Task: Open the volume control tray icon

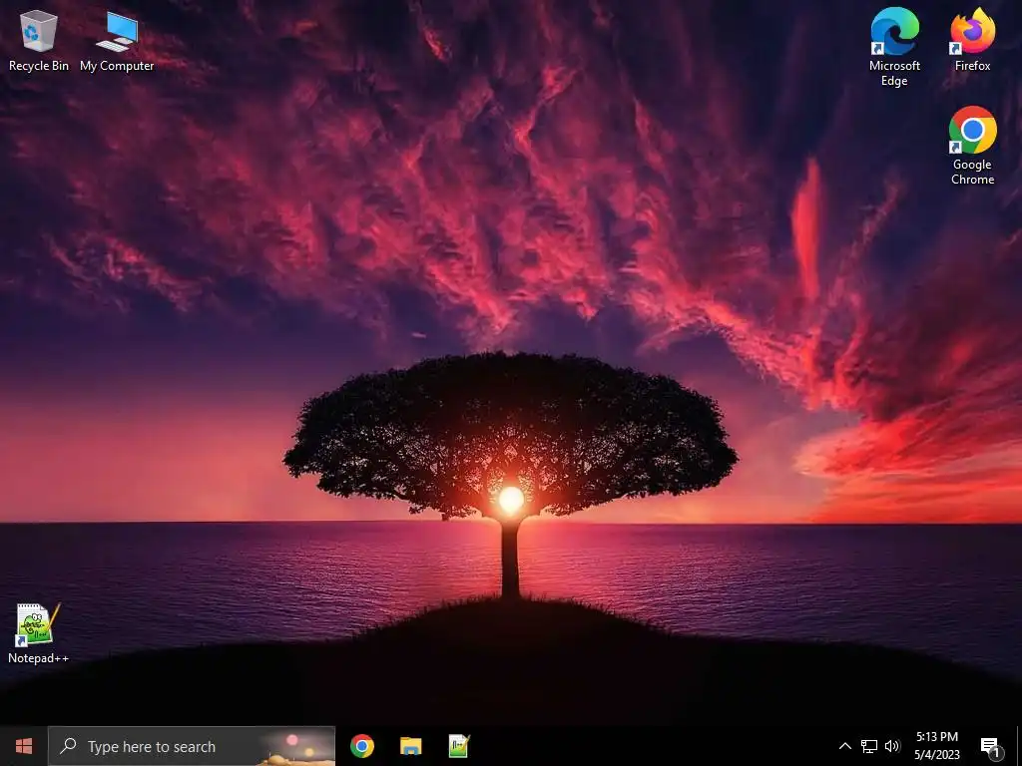Action: (x=892, y=746)
